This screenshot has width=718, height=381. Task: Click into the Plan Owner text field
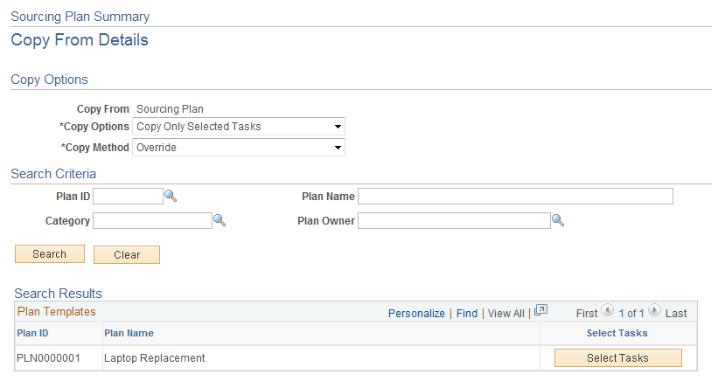coord(453,221)
